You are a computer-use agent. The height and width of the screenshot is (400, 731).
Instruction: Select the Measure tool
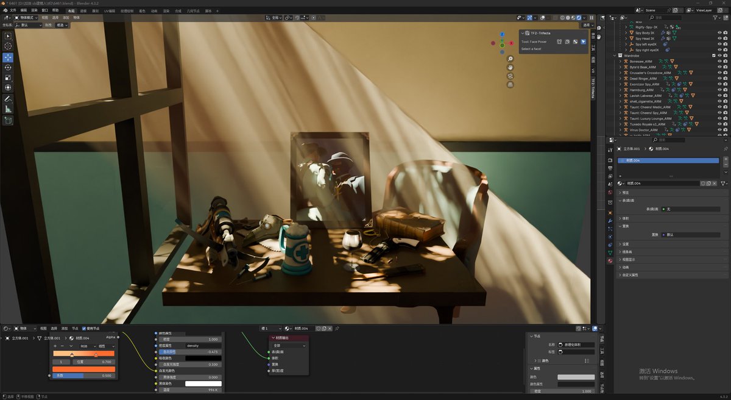(8, 109)
